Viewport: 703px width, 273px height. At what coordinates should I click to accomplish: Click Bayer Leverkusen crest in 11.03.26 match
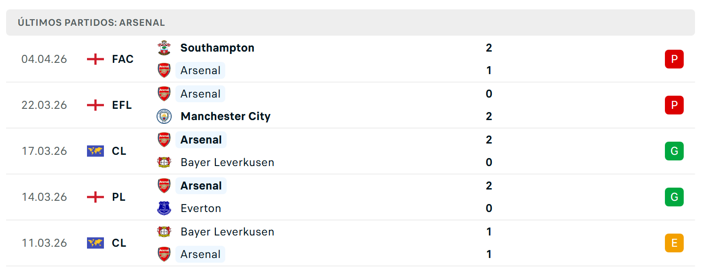point(164,232)
